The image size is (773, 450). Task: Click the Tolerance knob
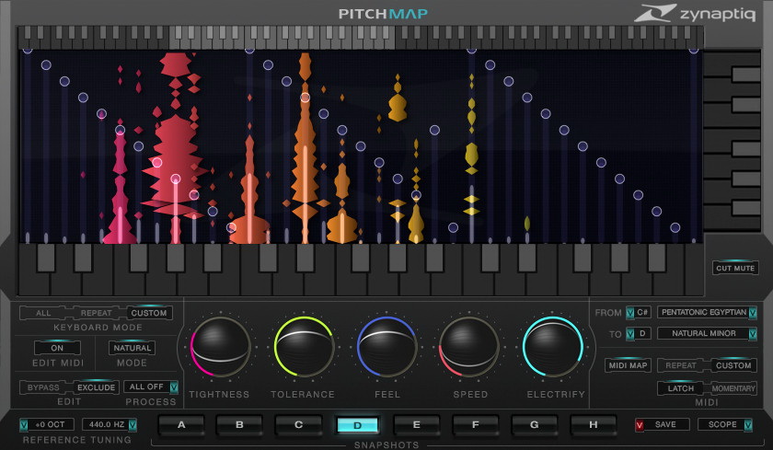[x=303, y=348]
